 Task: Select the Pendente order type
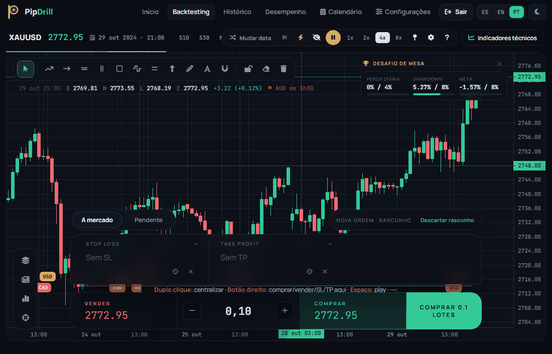(x=149, y=220)
